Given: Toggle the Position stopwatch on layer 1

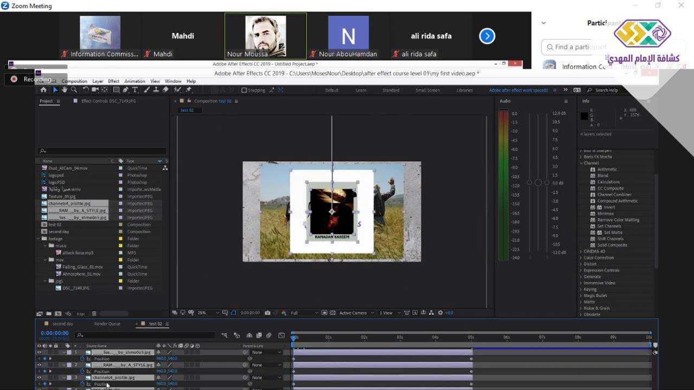Looking at the screenshot, I should pos(82,359).
